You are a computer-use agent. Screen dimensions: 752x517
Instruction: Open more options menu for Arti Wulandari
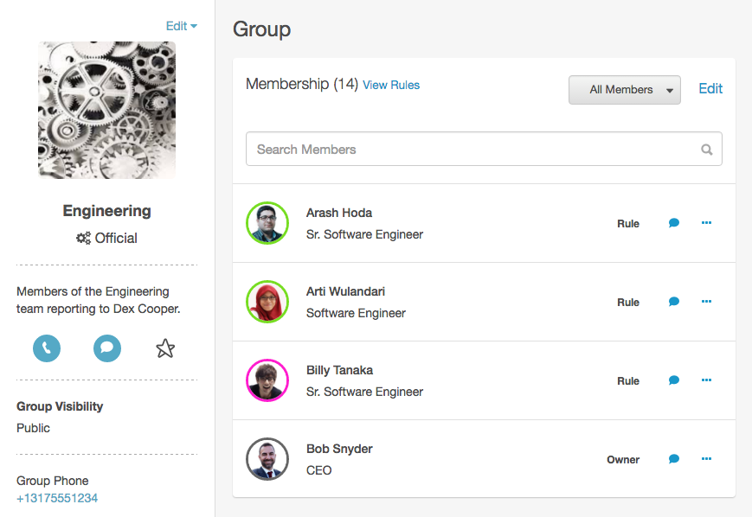[x=706, y=302]
